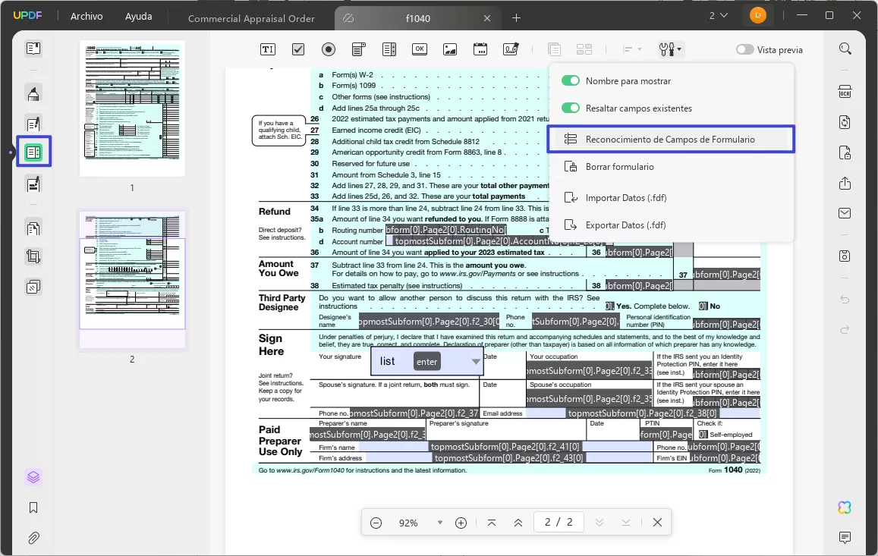
Task: Turn off Resaltar campos existentes
Action: (x=571, y=108)
